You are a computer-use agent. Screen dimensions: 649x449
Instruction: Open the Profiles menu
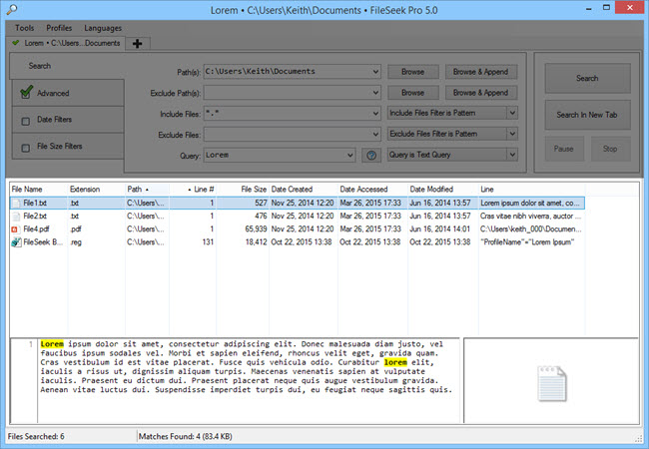(59, 28)
